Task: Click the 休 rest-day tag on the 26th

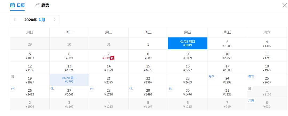Action: click(x=12, y=88)
